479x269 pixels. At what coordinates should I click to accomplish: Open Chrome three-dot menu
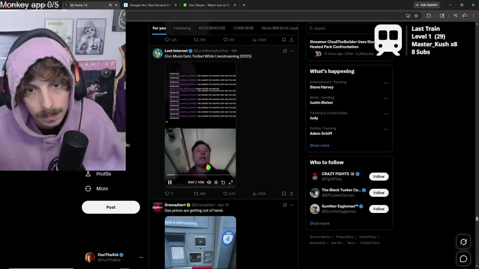pos(473,16)
